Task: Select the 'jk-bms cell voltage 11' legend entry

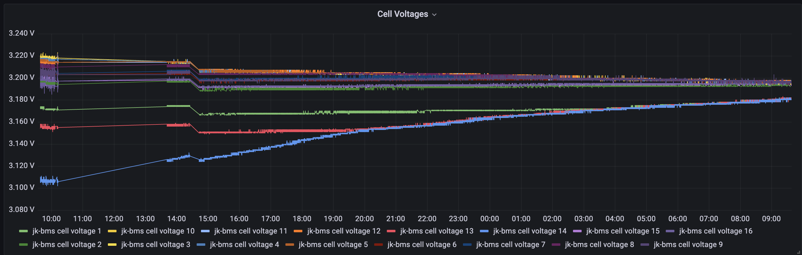Action: [250, 231]
